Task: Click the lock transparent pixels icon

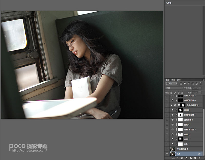Action: 171,93
